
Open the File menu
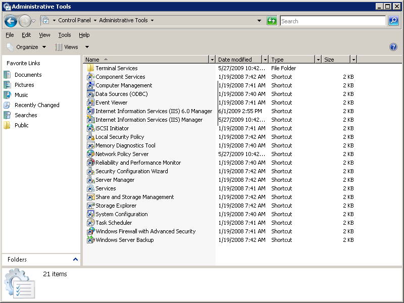[x=10, y=35]
